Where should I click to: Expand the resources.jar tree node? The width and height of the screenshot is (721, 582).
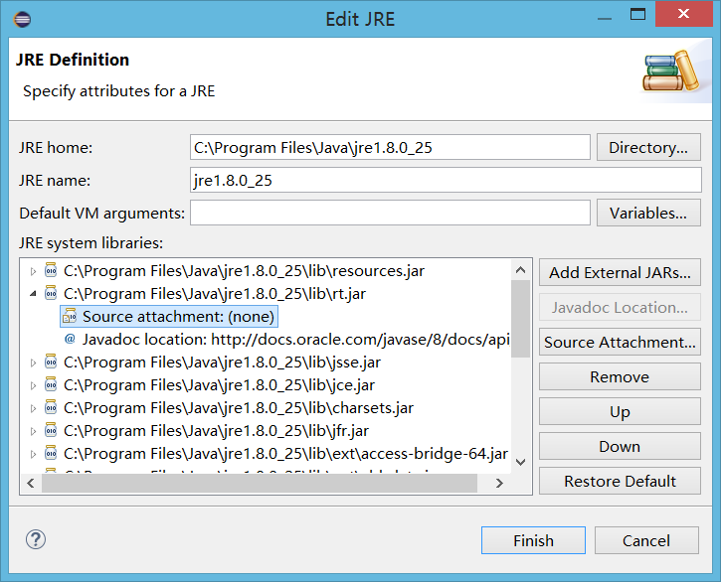33,270
